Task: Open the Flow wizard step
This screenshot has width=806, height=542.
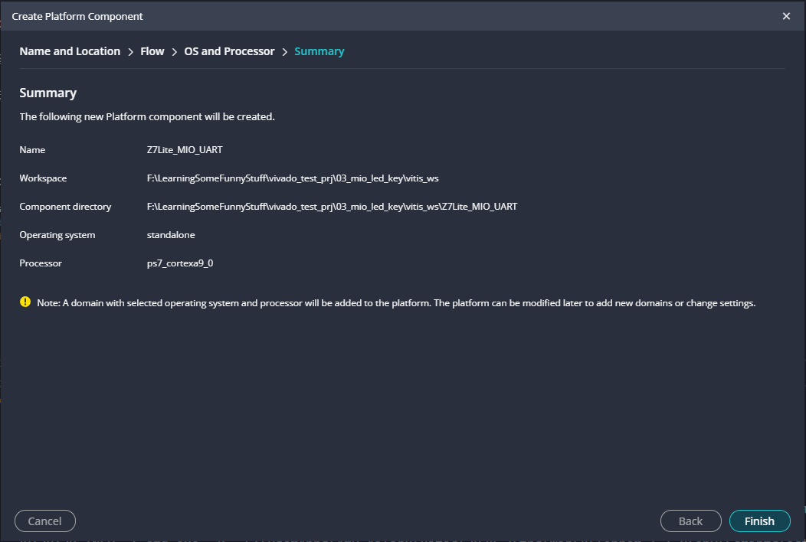Action: coord(152,51)
